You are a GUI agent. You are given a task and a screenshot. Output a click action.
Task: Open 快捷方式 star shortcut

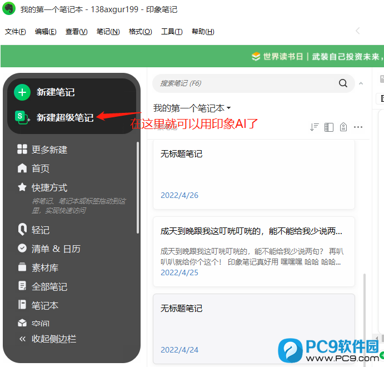coord(22,187)
